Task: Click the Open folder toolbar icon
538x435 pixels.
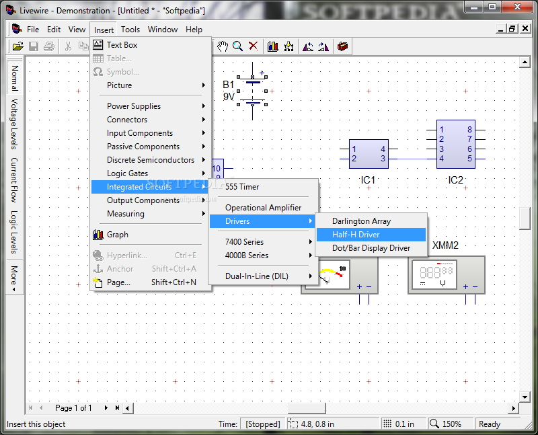Action: [x=18, y=46]
